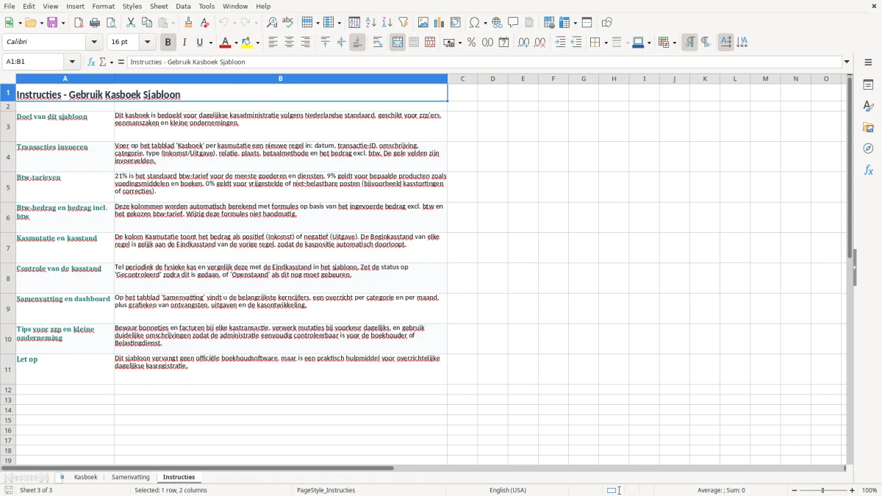Click inside the formula input line

coord(484,62)
